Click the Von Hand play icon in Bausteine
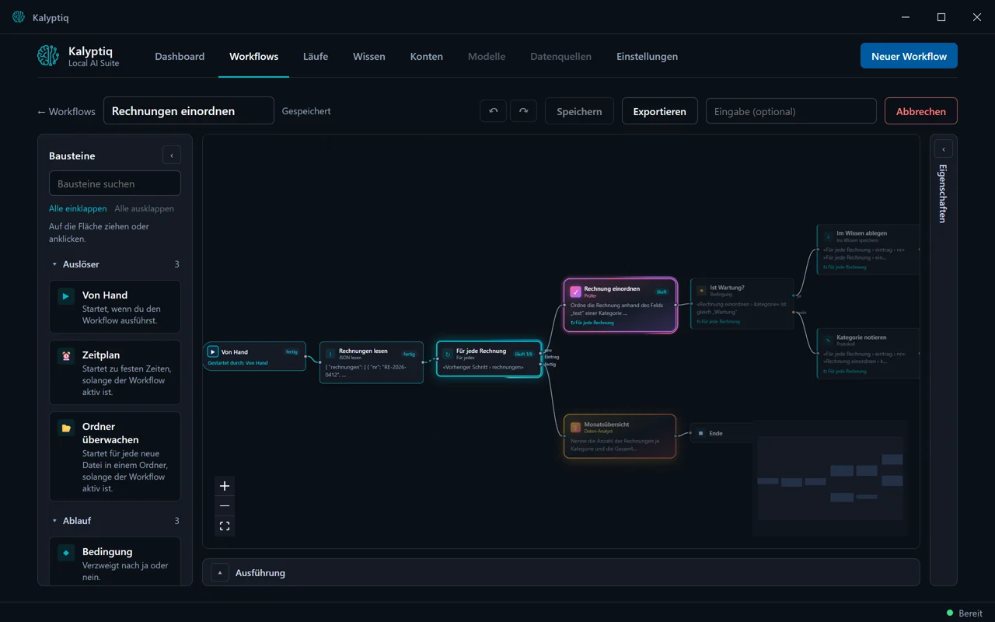 click(66, 296)
